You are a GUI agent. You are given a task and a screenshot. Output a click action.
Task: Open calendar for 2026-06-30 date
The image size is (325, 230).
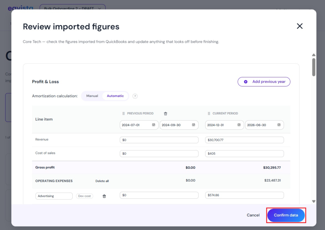point(279,125)
